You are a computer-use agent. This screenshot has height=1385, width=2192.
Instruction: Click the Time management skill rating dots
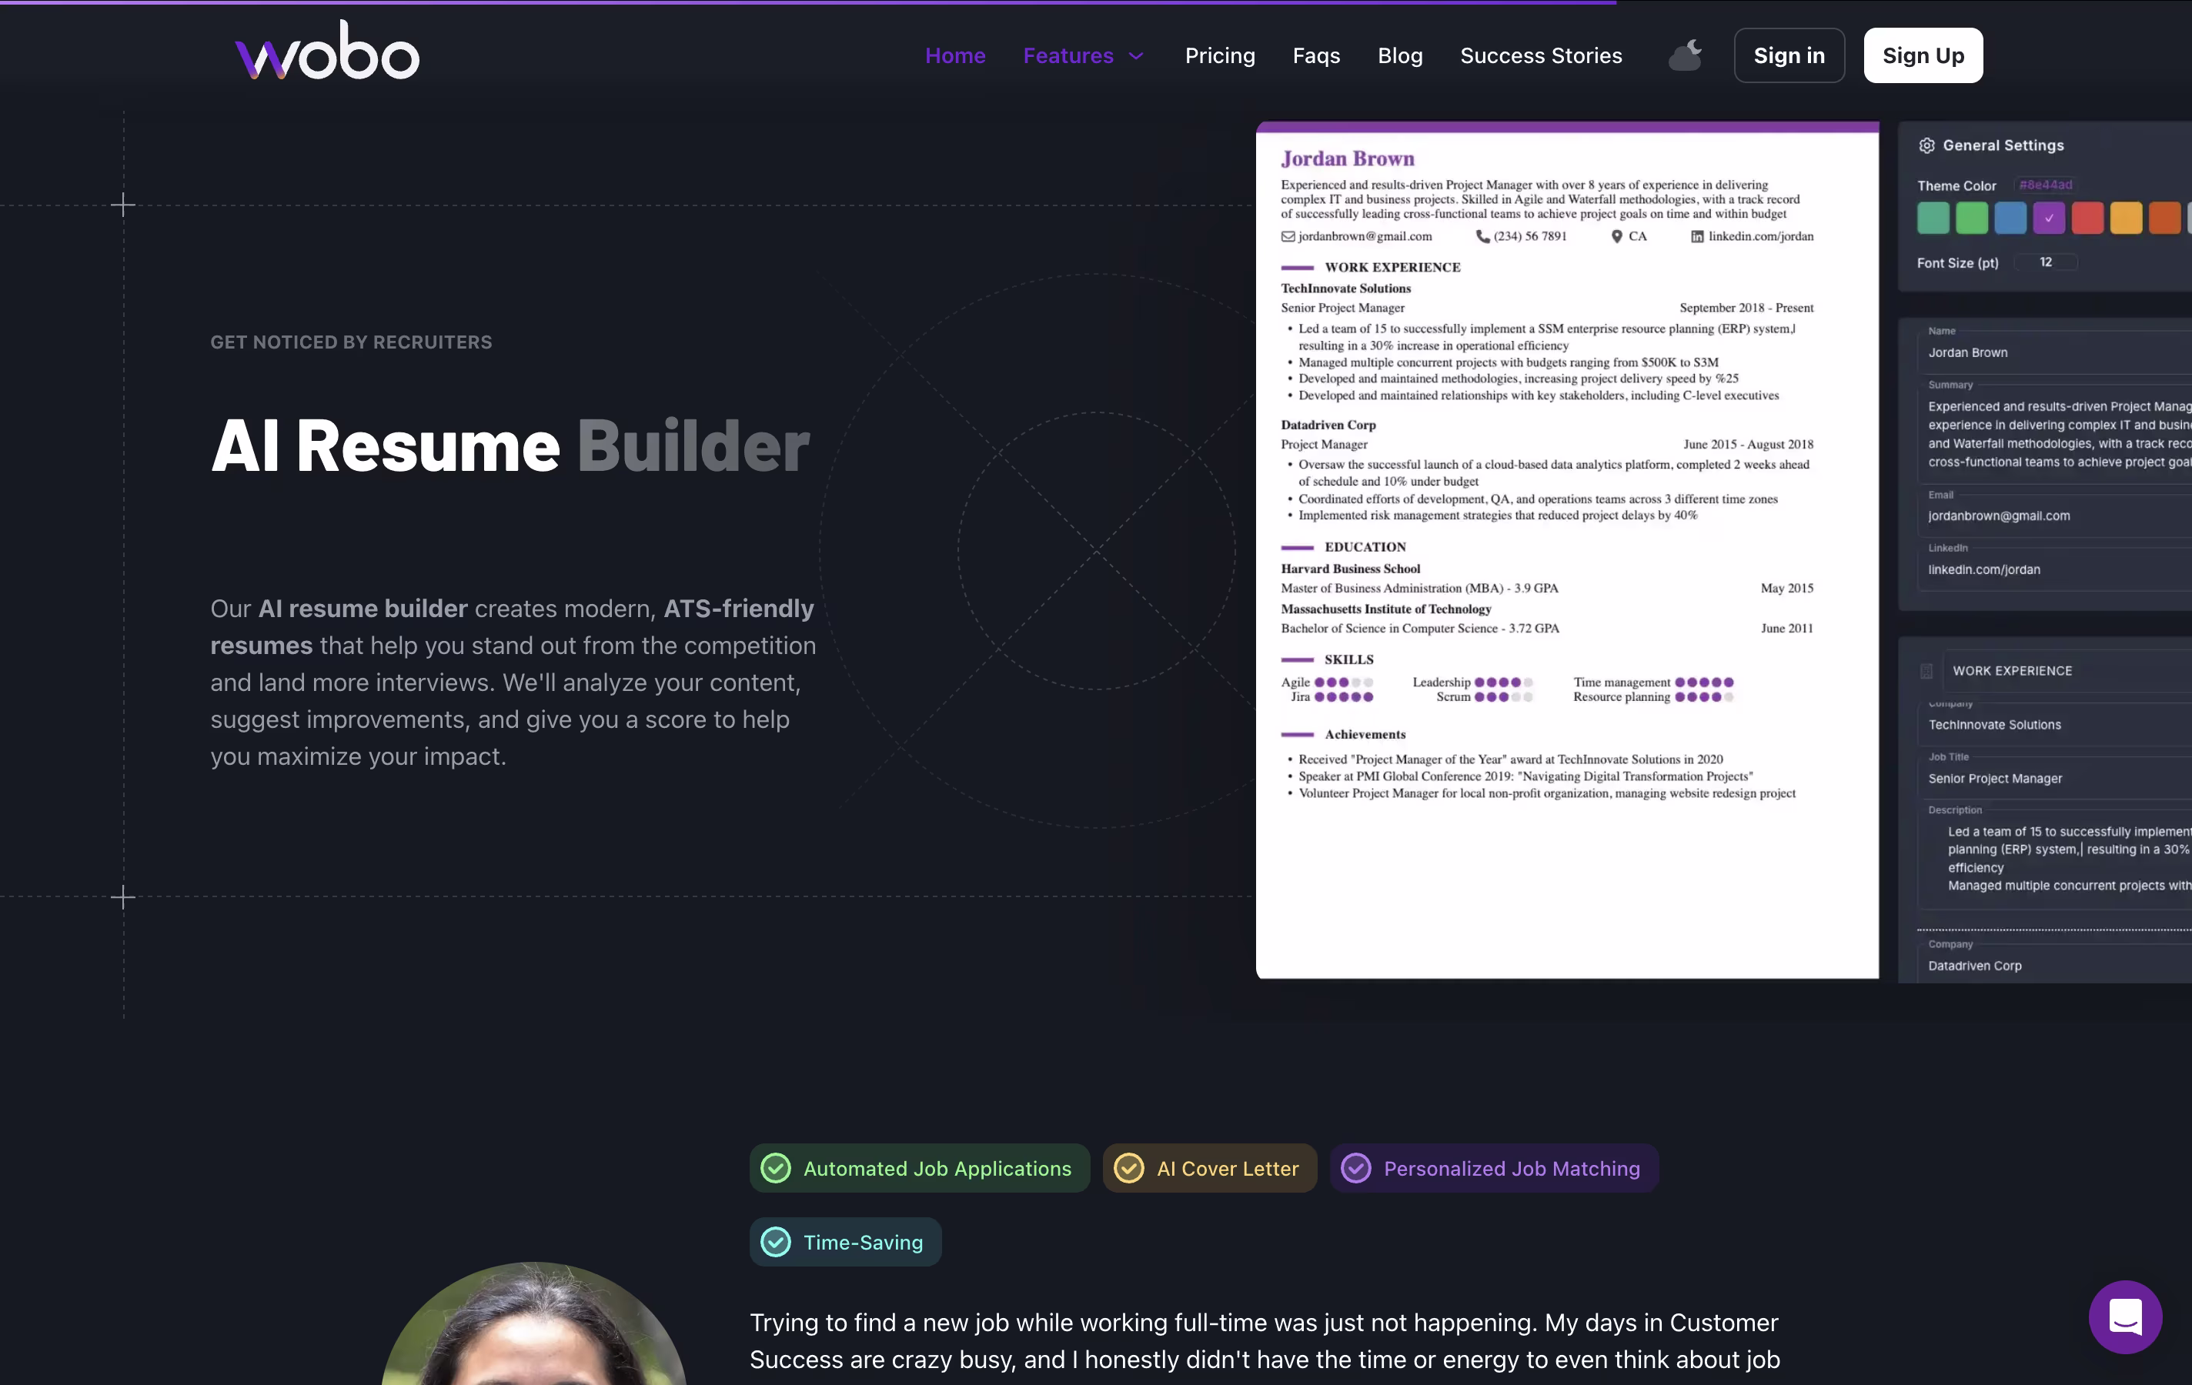(1704, 682)
